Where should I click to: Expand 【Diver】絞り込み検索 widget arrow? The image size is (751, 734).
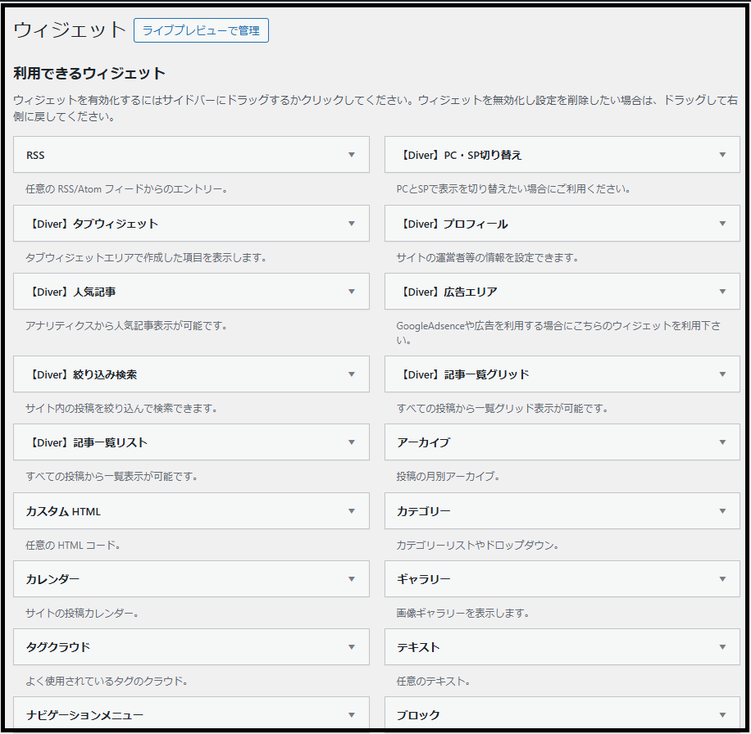(x=352, y=374)
